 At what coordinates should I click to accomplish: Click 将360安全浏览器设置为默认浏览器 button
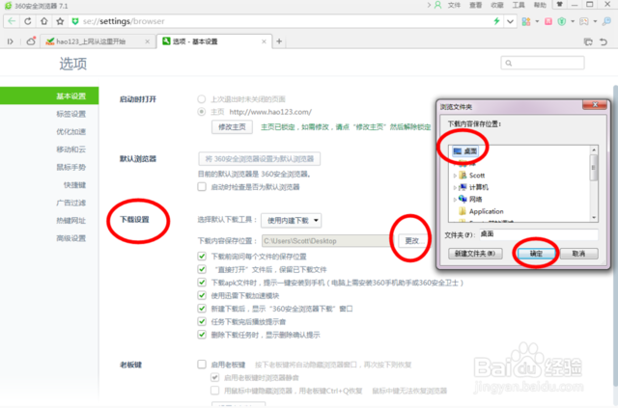(x=260, y=159)
